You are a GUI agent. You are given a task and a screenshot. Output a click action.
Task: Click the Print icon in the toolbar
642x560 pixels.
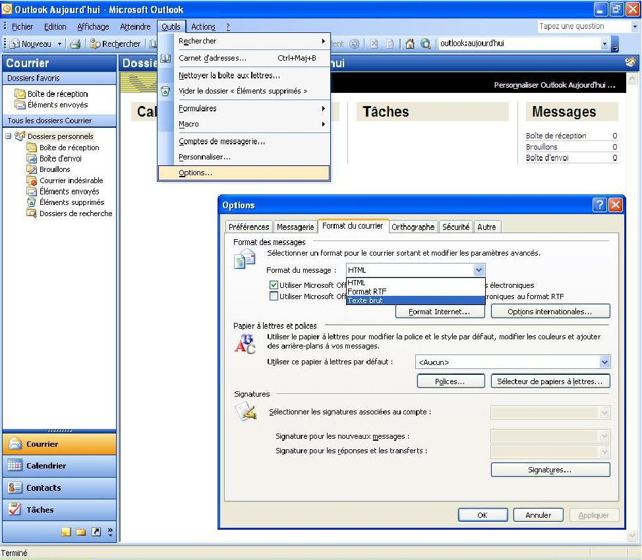click(x=75, y=43)
